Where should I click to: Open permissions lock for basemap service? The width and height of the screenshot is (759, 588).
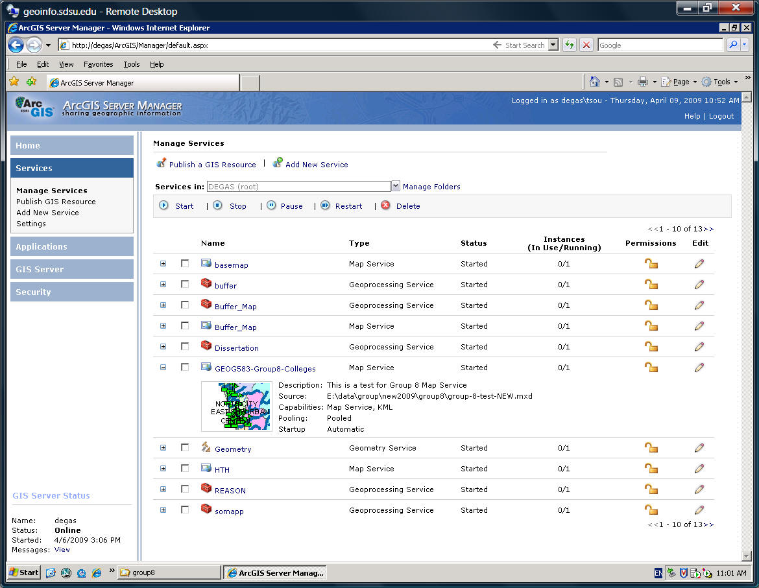651,264
